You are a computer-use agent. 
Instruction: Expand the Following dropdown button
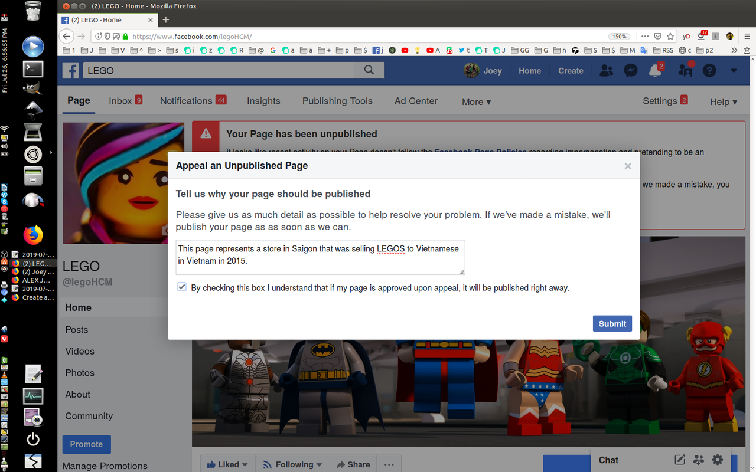292,464
